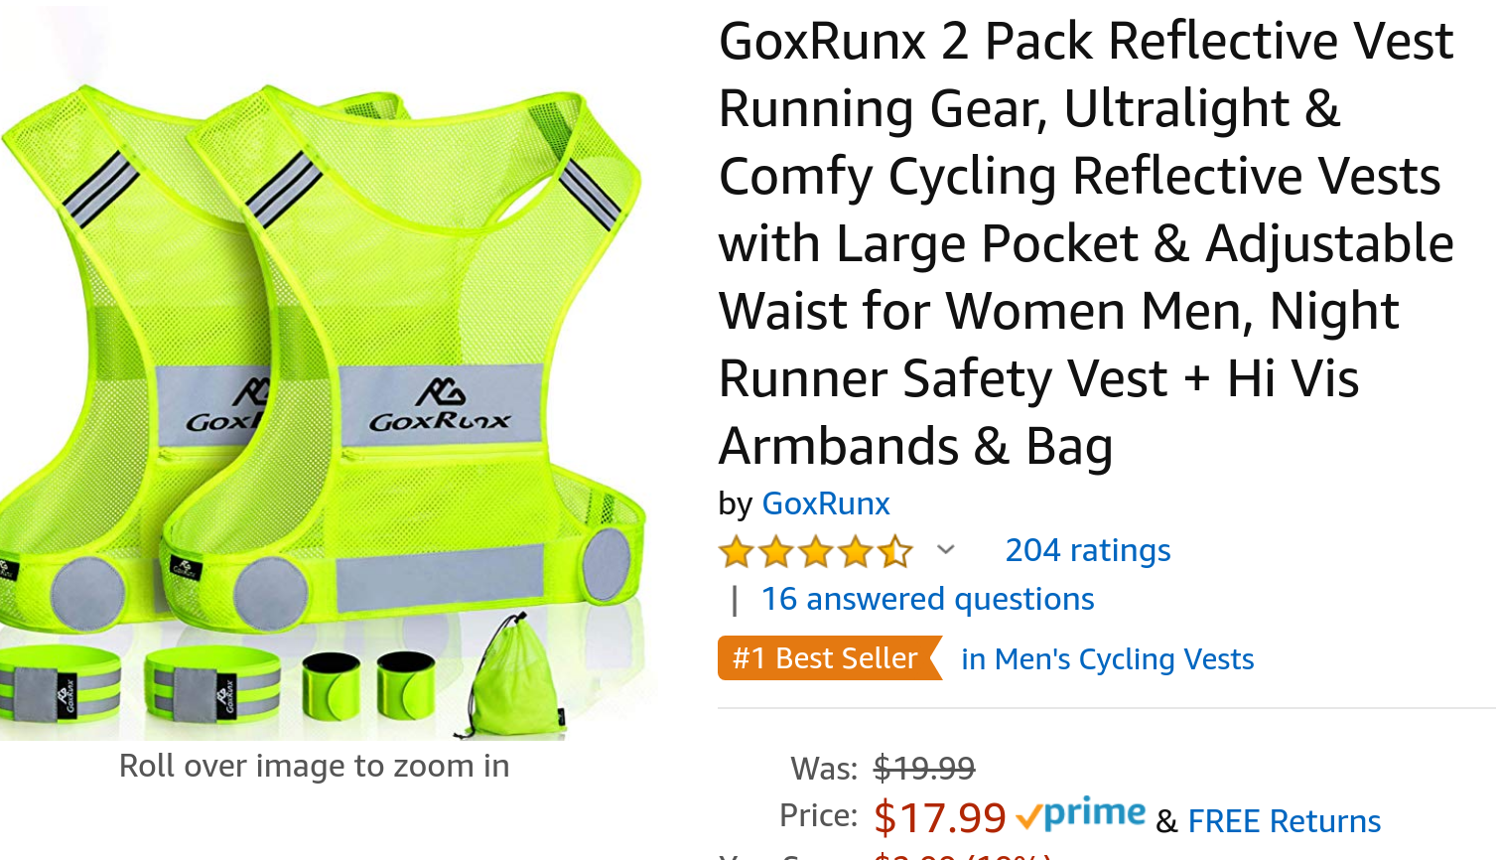Click the half-filled fifth rating star
Screen dimensions: 1497x860
click(895, 550)
